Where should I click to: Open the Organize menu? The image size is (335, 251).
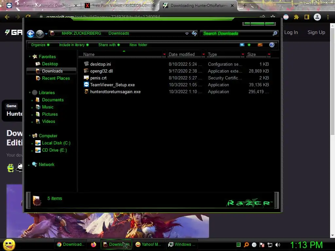(40, 45)
